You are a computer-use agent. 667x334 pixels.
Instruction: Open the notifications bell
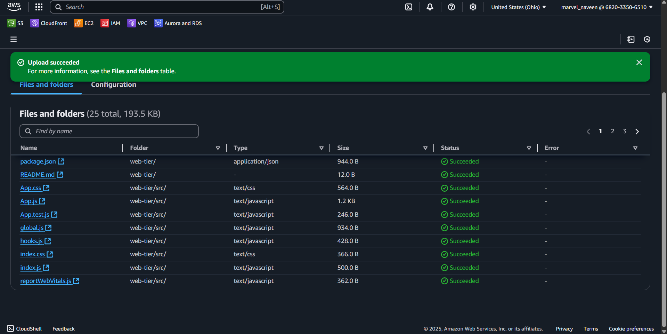point(430,7)
